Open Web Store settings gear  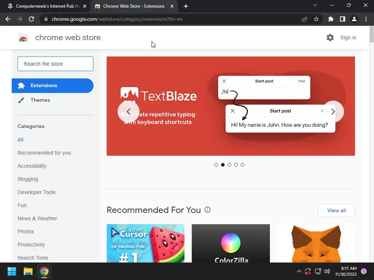(x=330, y=38)
